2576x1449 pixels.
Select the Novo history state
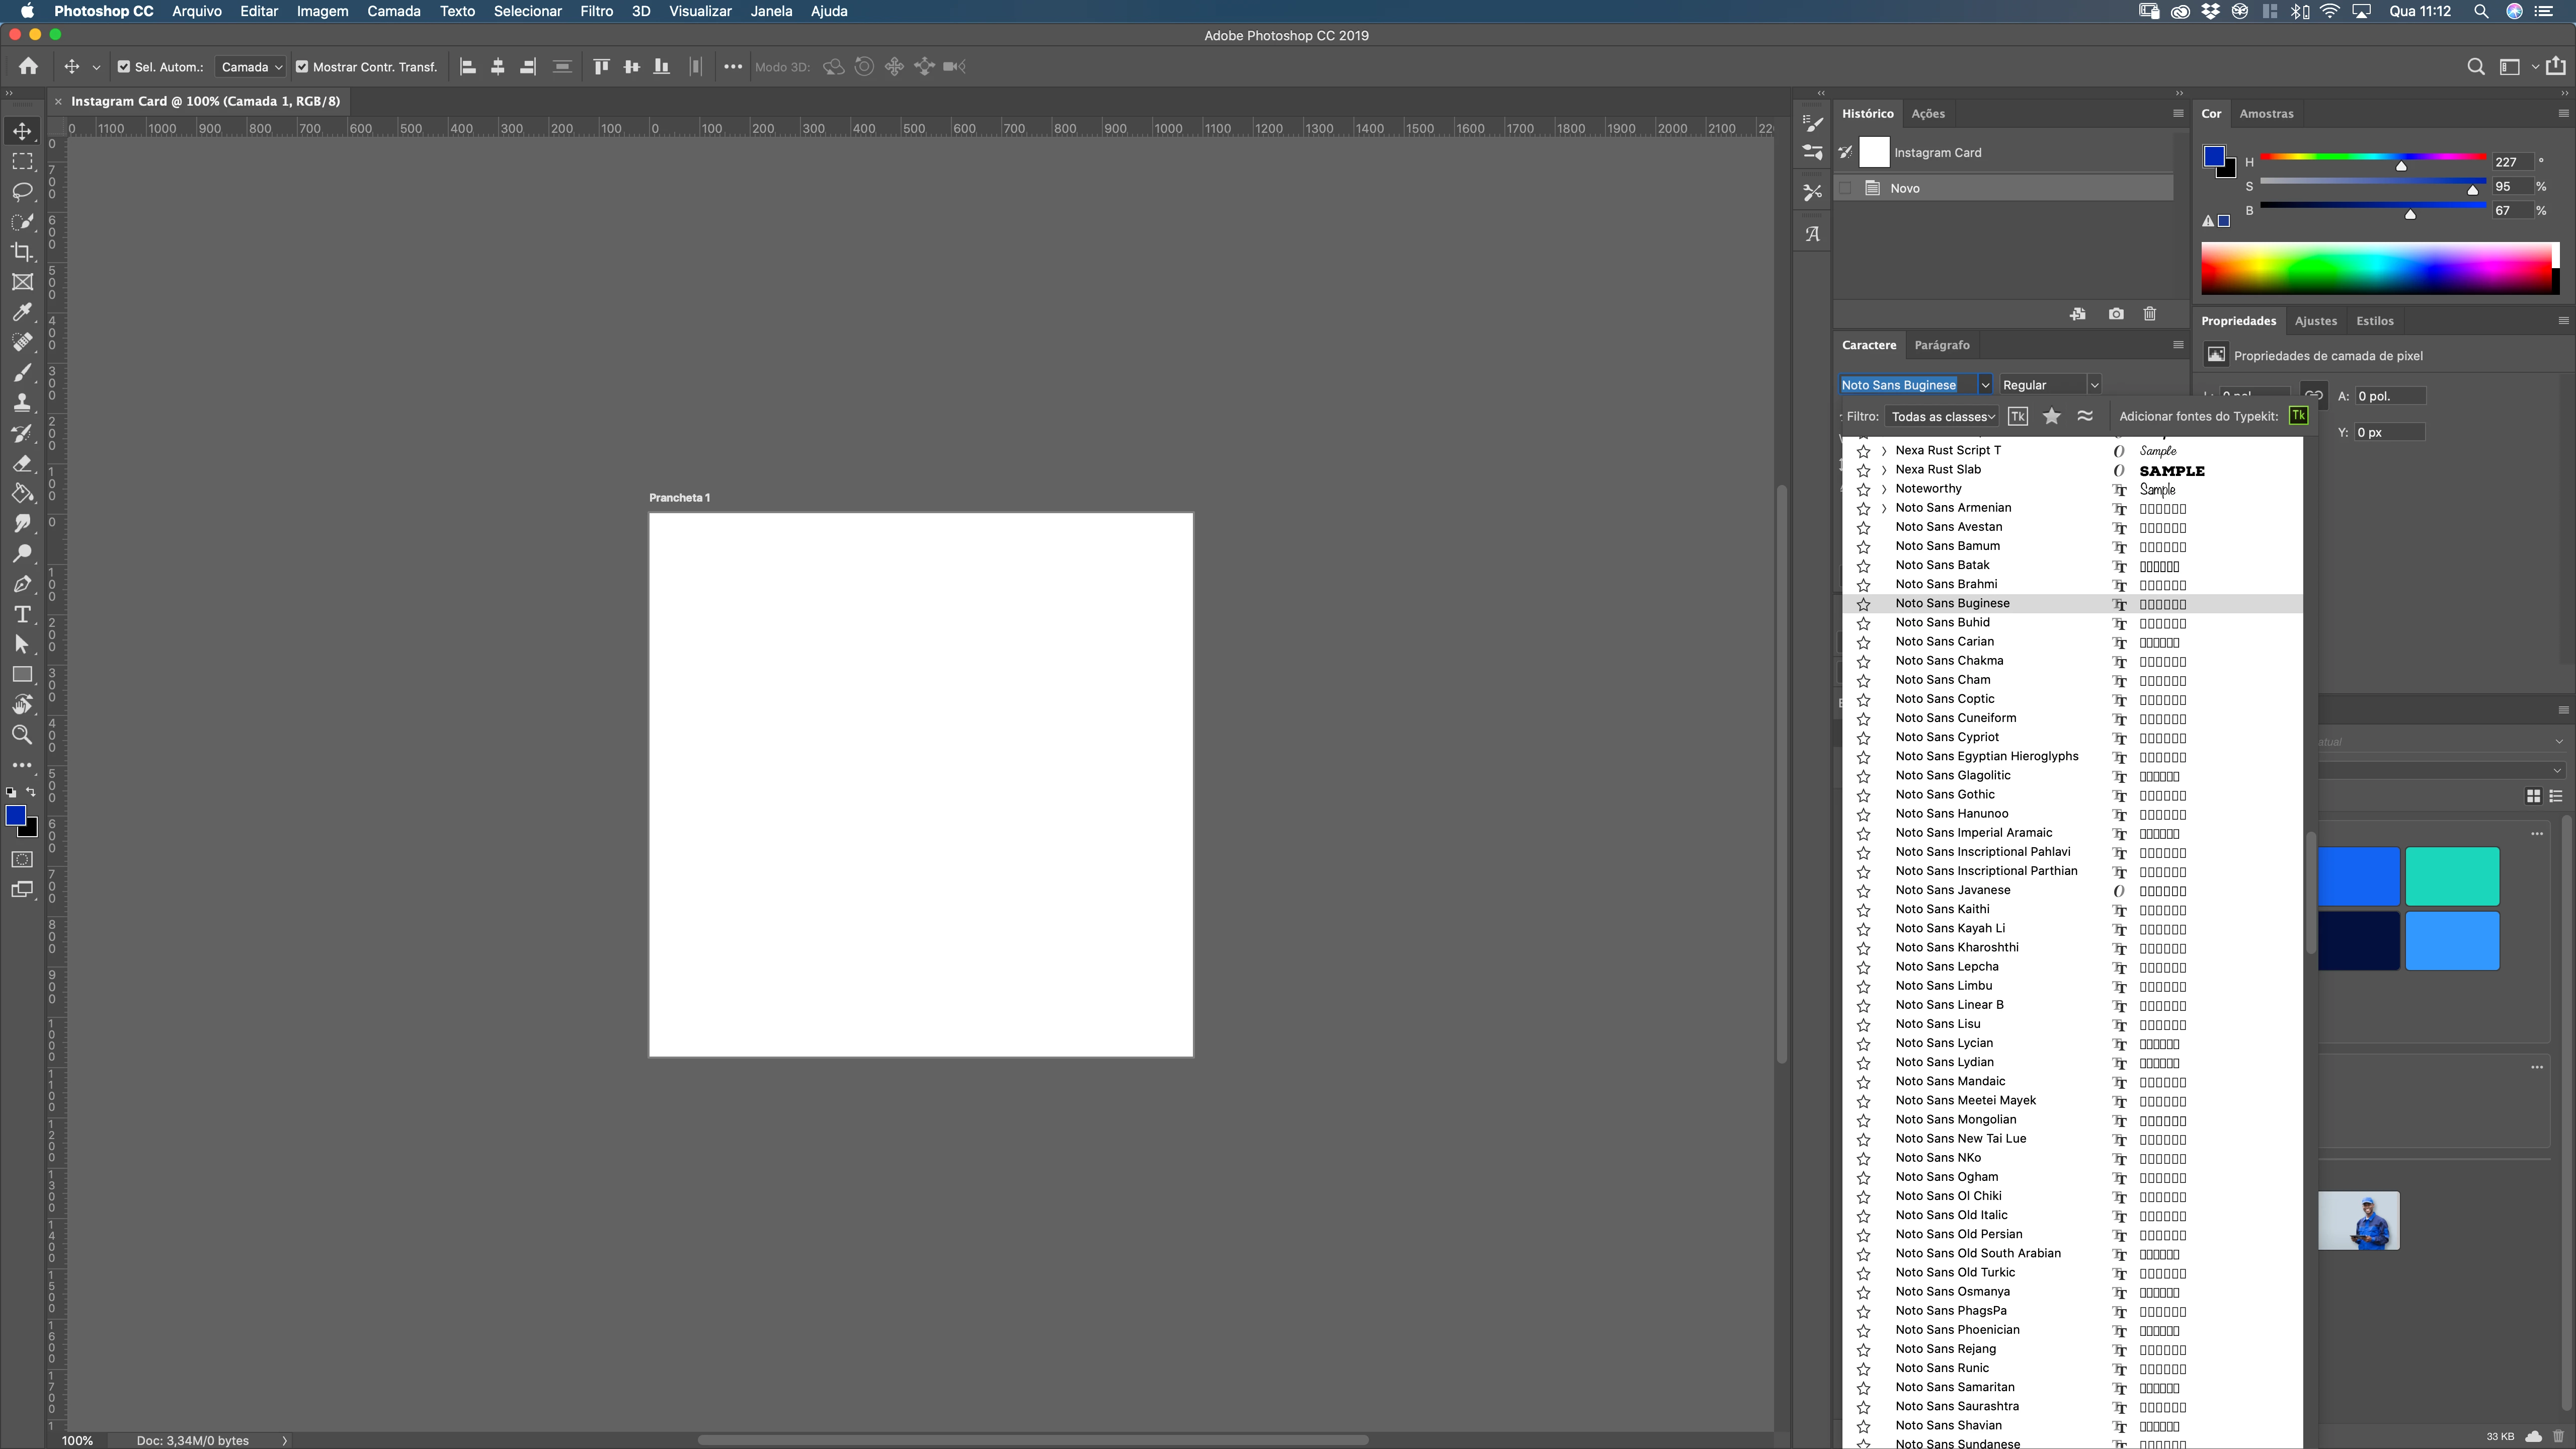coord(1905,188)
